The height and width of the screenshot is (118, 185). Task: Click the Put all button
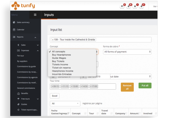145,85
